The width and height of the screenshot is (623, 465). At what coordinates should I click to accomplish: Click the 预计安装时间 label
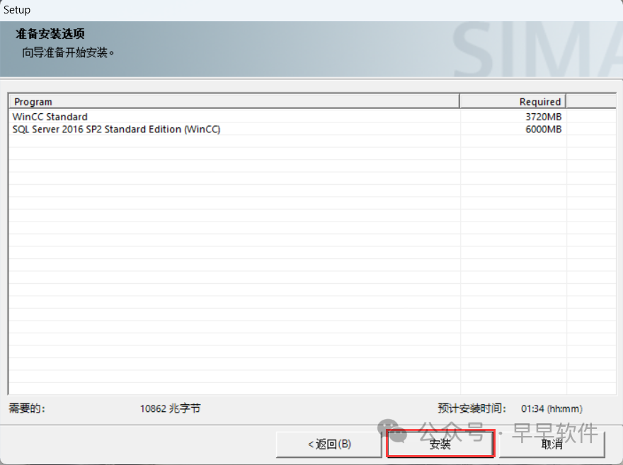click(x=471, y=408)
